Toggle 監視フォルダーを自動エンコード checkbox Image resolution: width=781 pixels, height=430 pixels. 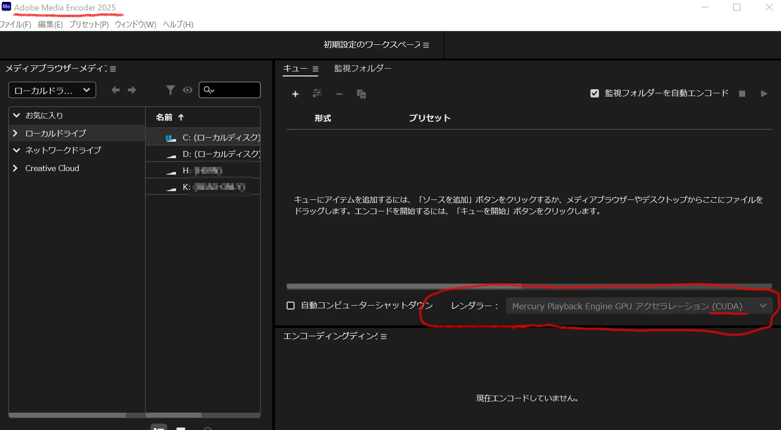594,93
